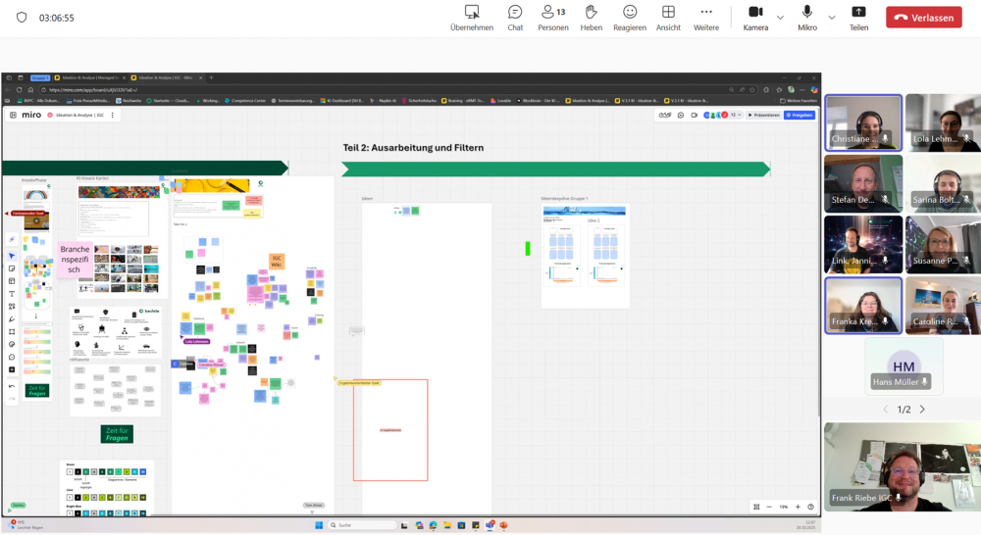Share screen with Teilen icon
This screenshot has width=981, height=535.
coord(858,17)
